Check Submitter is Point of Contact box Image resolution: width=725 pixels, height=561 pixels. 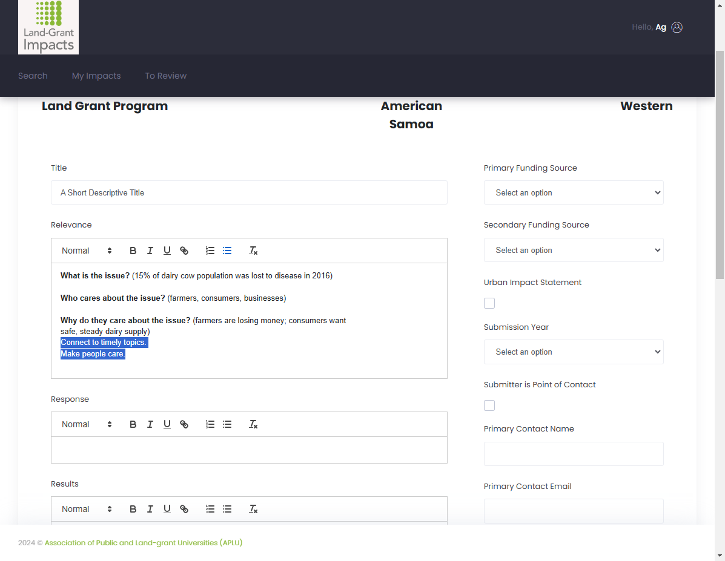point(489,405)
